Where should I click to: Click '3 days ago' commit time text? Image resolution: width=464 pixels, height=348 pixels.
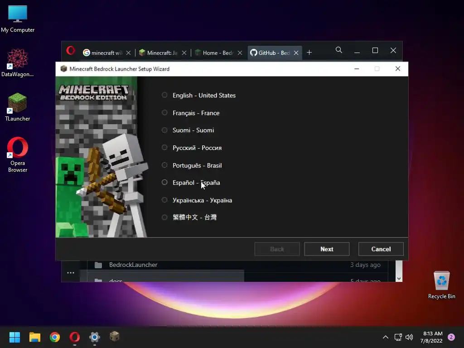[x=365, y=265]
